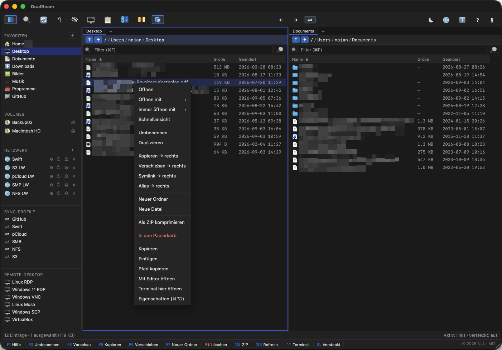Choose 'In den Papierkorb' menu entry
Image resolution: width=502 pixels, height=350 pixels.
pos(163,236)
